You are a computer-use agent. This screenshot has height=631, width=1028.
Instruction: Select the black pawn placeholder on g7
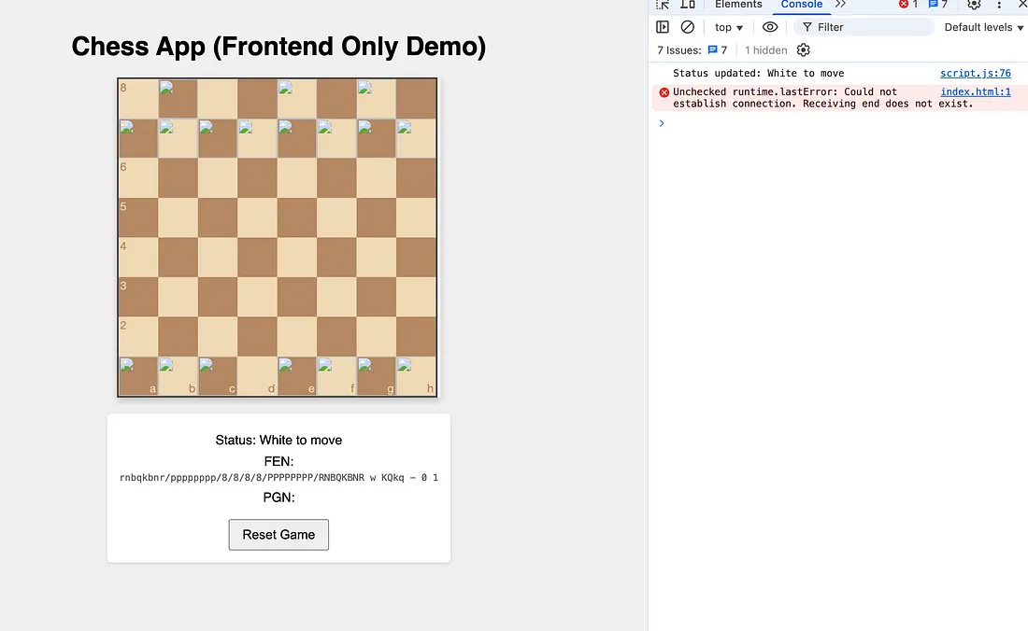pos(377,138)
